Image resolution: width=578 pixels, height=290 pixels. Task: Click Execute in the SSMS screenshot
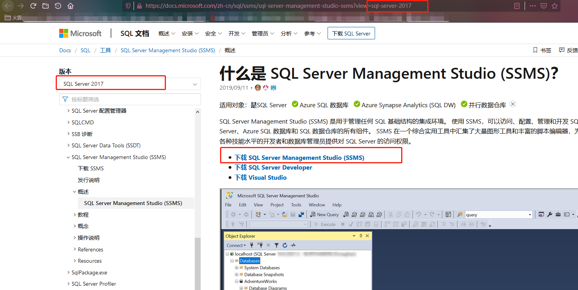click(325, 224)
